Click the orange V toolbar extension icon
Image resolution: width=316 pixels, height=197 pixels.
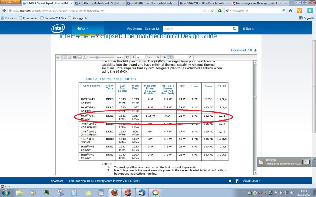[x=299, y=10]
